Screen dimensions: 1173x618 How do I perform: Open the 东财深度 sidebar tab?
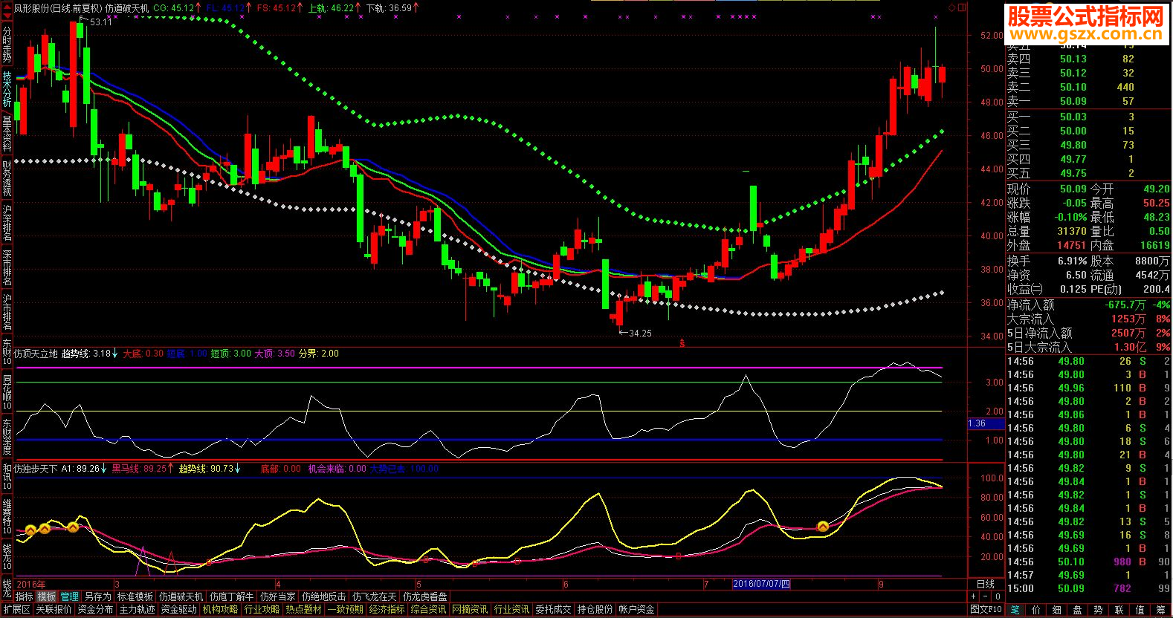(7, 438)
